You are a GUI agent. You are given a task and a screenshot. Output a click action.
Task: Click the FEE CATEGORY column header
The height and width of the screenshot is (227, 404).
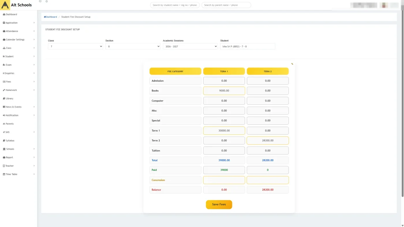click(x=175, y=71)
